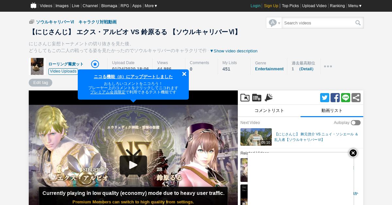Expand the Menu dropdown at top right
This screenshot has width=392, height=205.
tap(355, 6)
